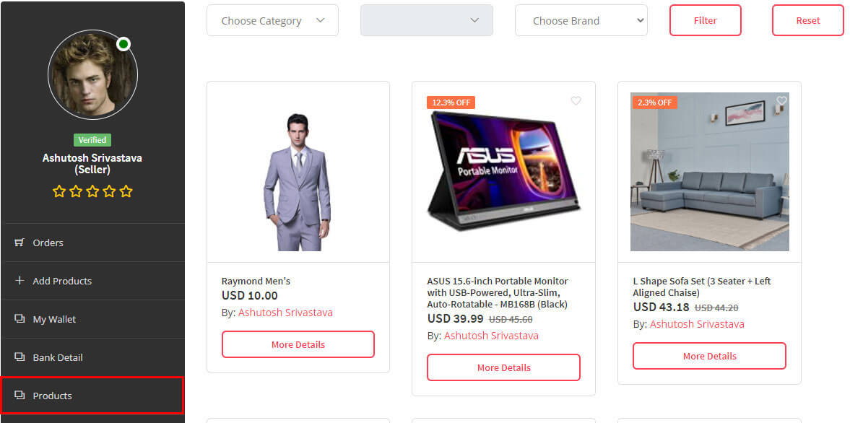850x423 pixels.
Task: View More Details for Raymond Men's suit
Action: coord(298,344)
